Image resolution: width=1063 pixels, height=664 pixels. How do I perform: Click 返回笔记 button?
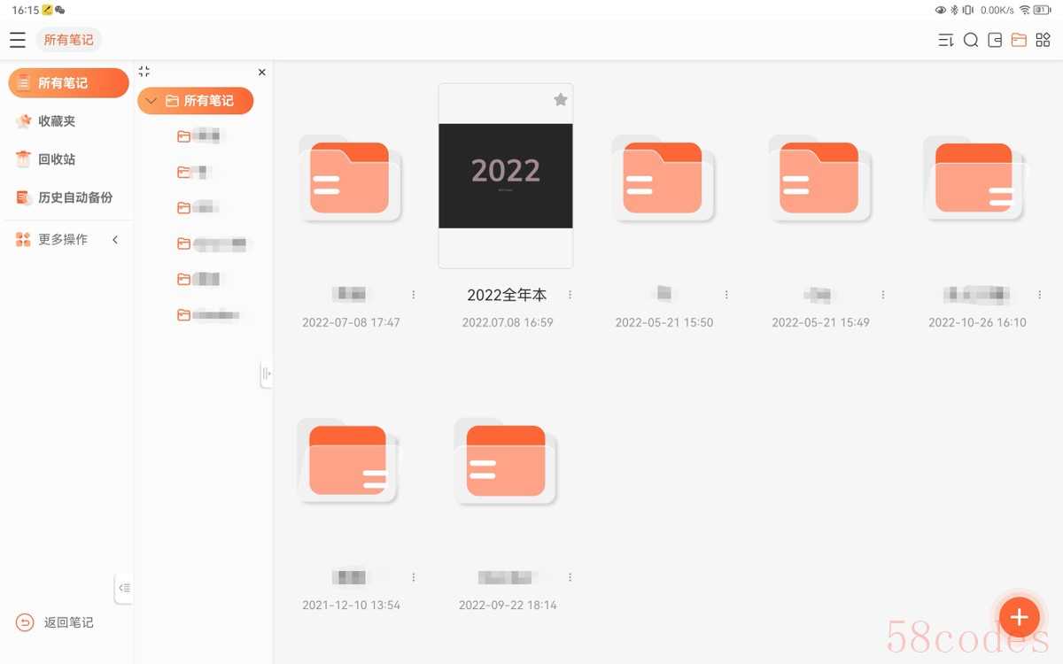57,622
